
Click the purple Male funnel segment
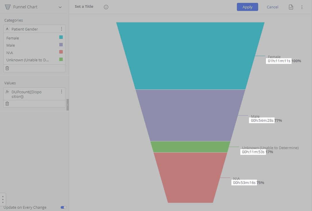[x=190, y=115]
